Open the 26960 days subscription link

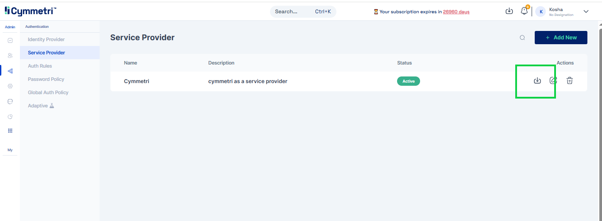[456, 12]
